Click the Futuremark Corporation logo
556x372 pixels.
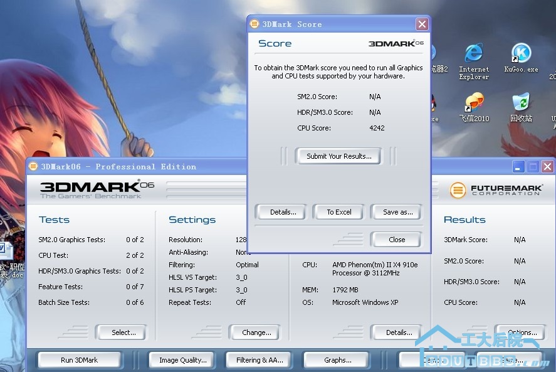[458, 189]
